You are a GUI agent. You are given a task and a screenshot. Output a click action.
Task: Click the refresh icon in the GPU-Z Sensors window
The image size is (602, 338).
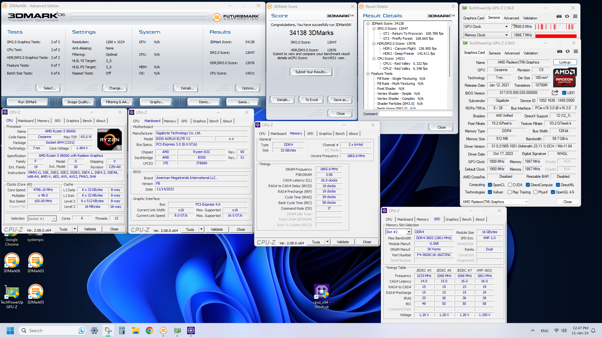tap(567, 16)
